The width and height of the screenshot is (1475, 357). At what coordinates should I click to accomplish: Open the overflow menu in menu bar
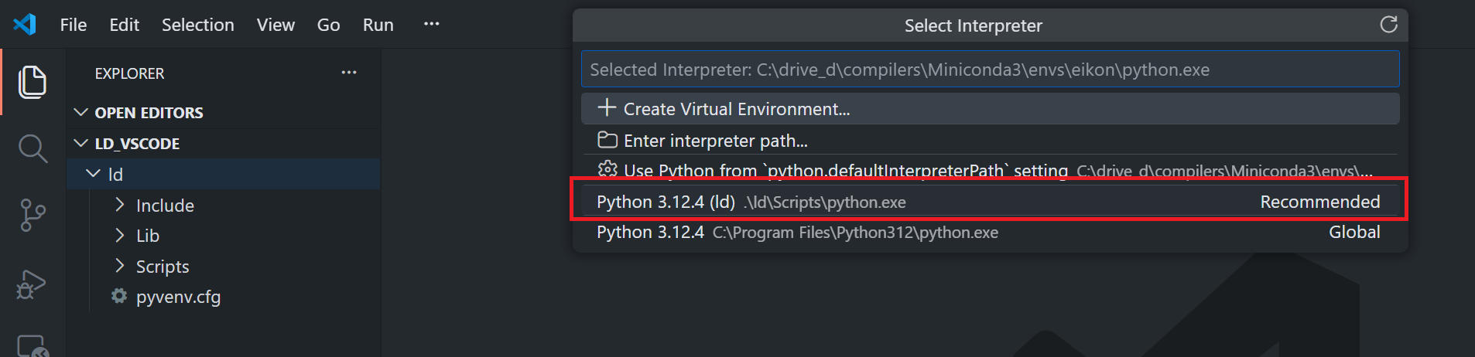tap(431, 24)
